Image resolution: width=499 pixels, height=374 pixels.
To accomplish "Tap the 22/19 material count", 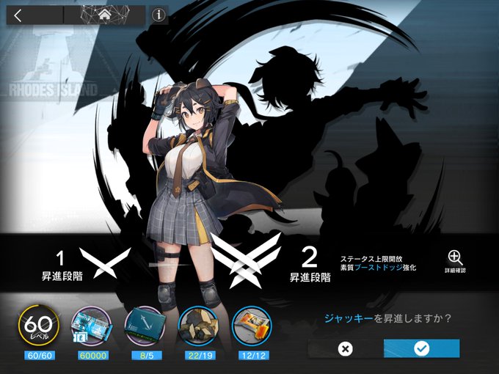I will tap(200, 355).
